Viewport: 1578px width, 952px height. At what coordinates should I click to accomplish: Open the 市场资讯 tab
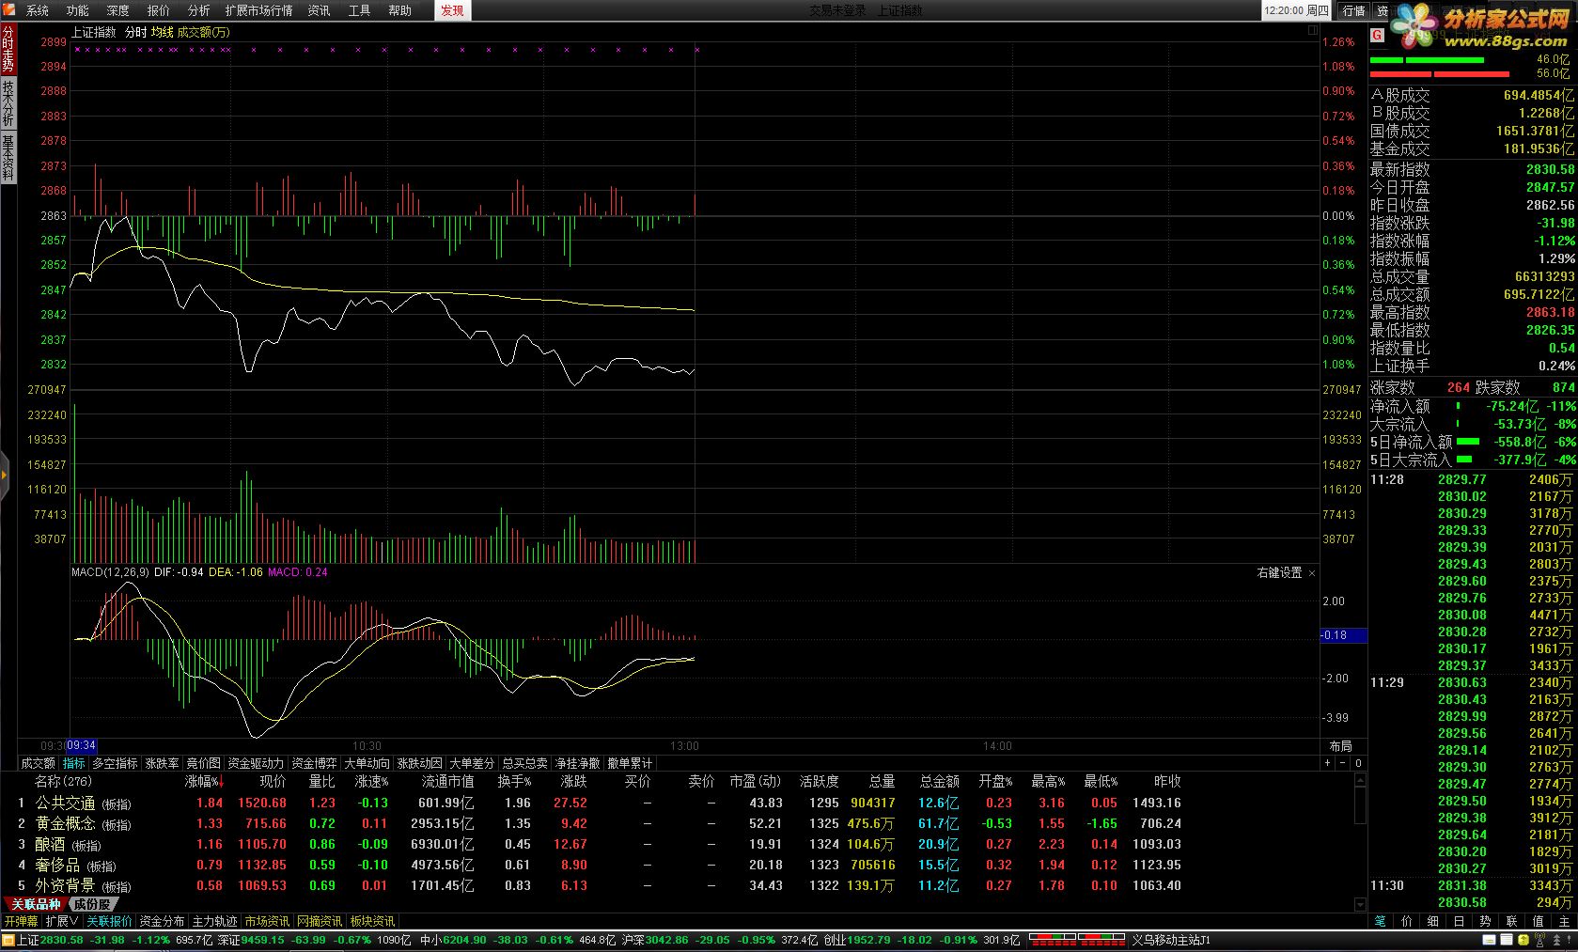point(267,921)
